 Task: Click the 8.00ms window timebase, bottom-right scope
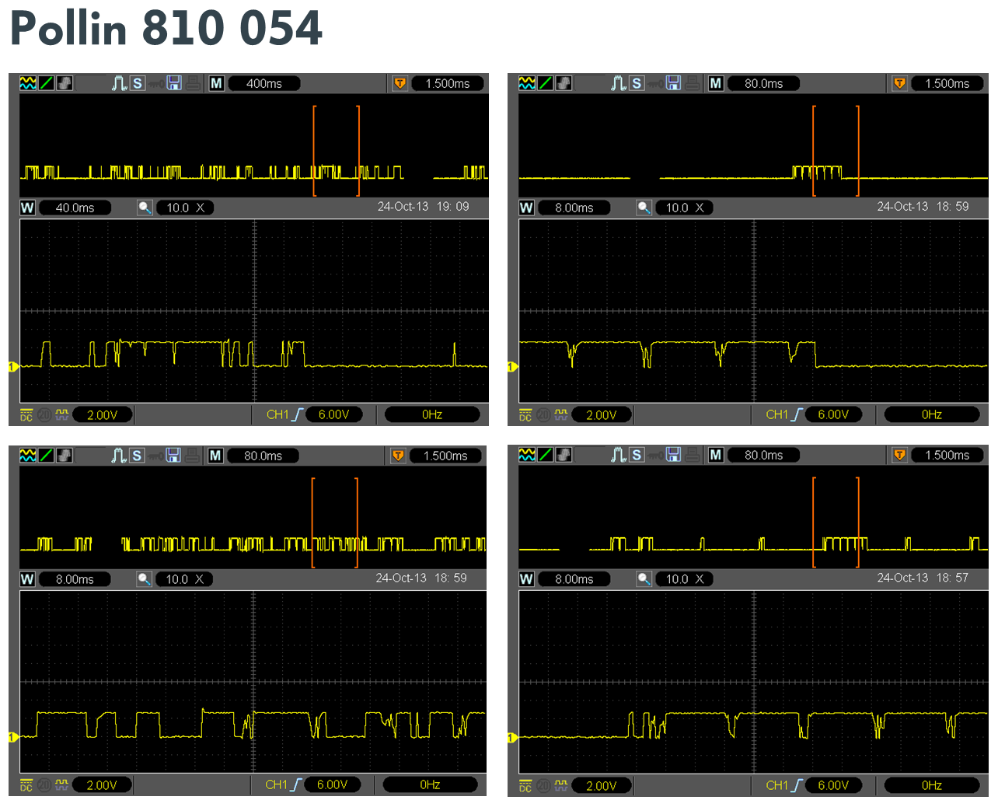(574, 579)
